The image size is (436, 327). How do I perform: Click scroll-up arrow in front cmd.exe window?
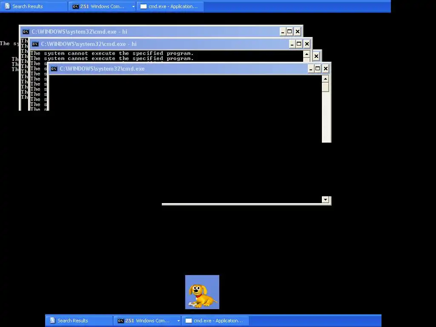pos(325,79)
